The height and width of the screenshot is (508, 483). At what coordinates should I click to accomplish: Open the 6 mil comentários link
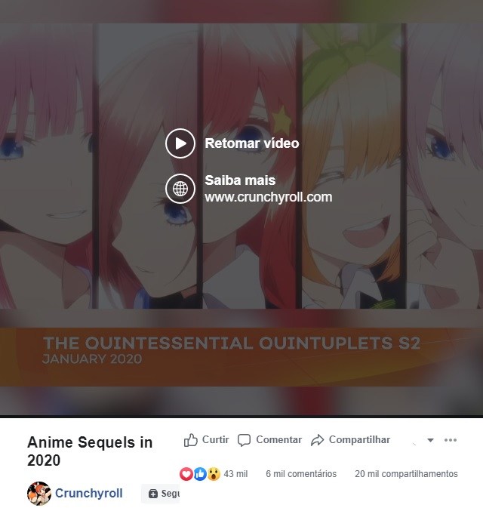[301, 474]
